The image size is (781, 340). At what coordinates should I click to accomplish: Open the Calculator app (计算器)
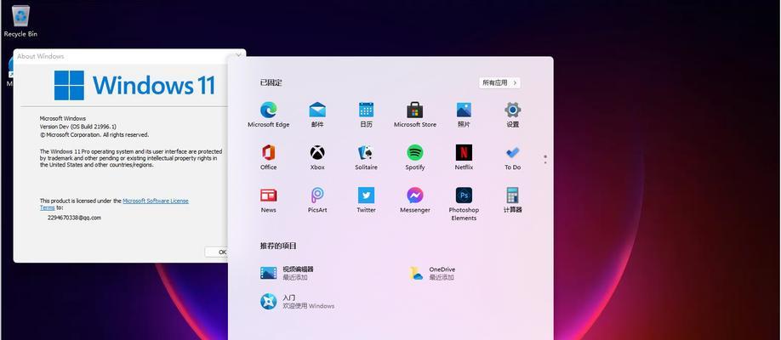point(512,200)
